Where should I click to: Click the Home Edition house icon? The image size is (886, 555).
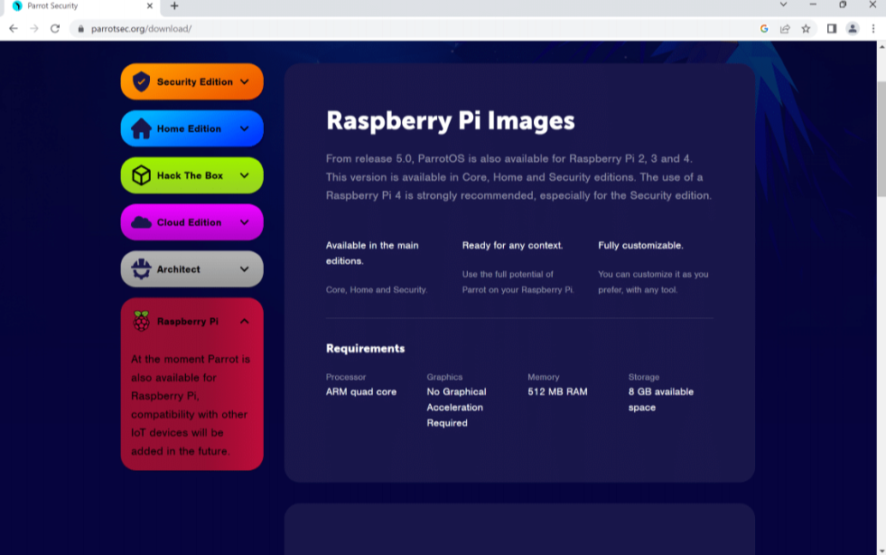pos(141,128)
